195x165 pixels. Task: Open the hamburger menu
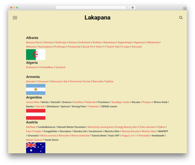click(15, 18)
